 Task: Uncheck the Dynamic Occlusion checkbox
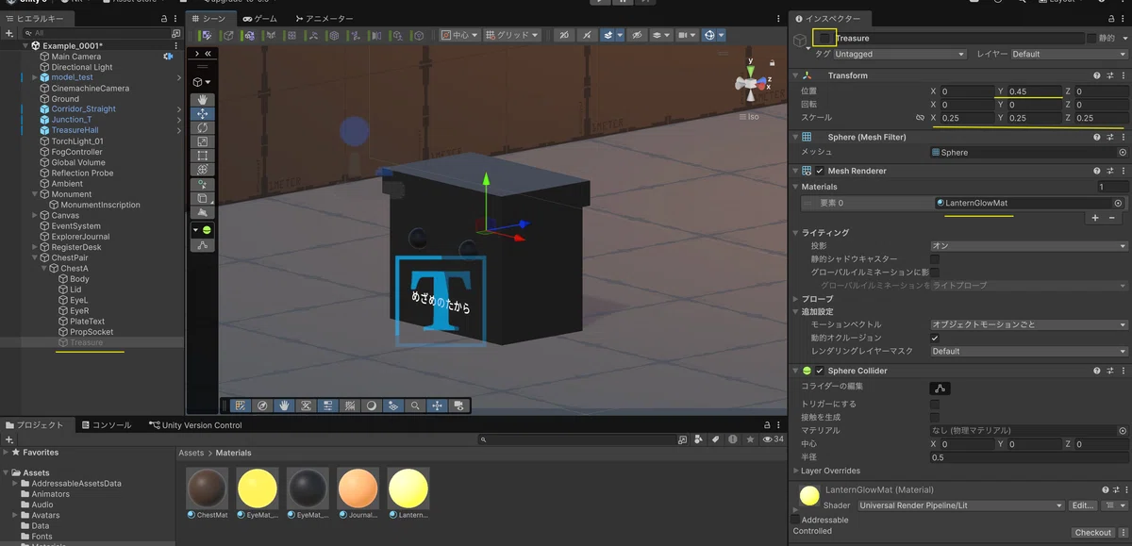pyautogui.click(x=935, y=338)
